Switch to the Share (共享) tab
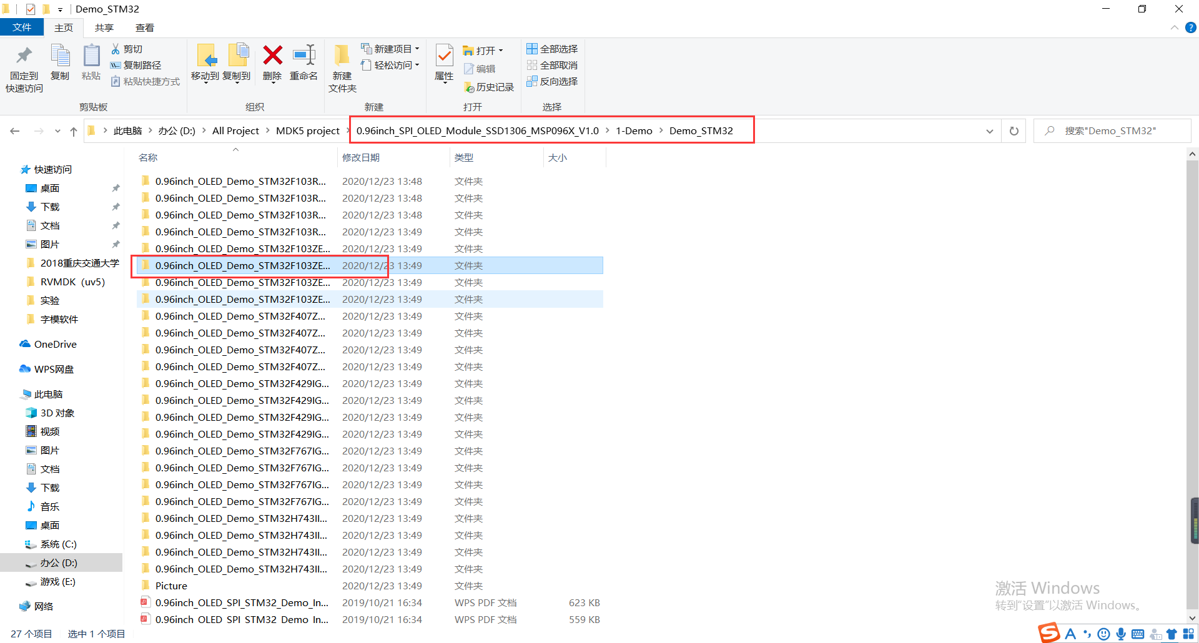The height and width of the screenshot is (643, 1199). (104, 27)
